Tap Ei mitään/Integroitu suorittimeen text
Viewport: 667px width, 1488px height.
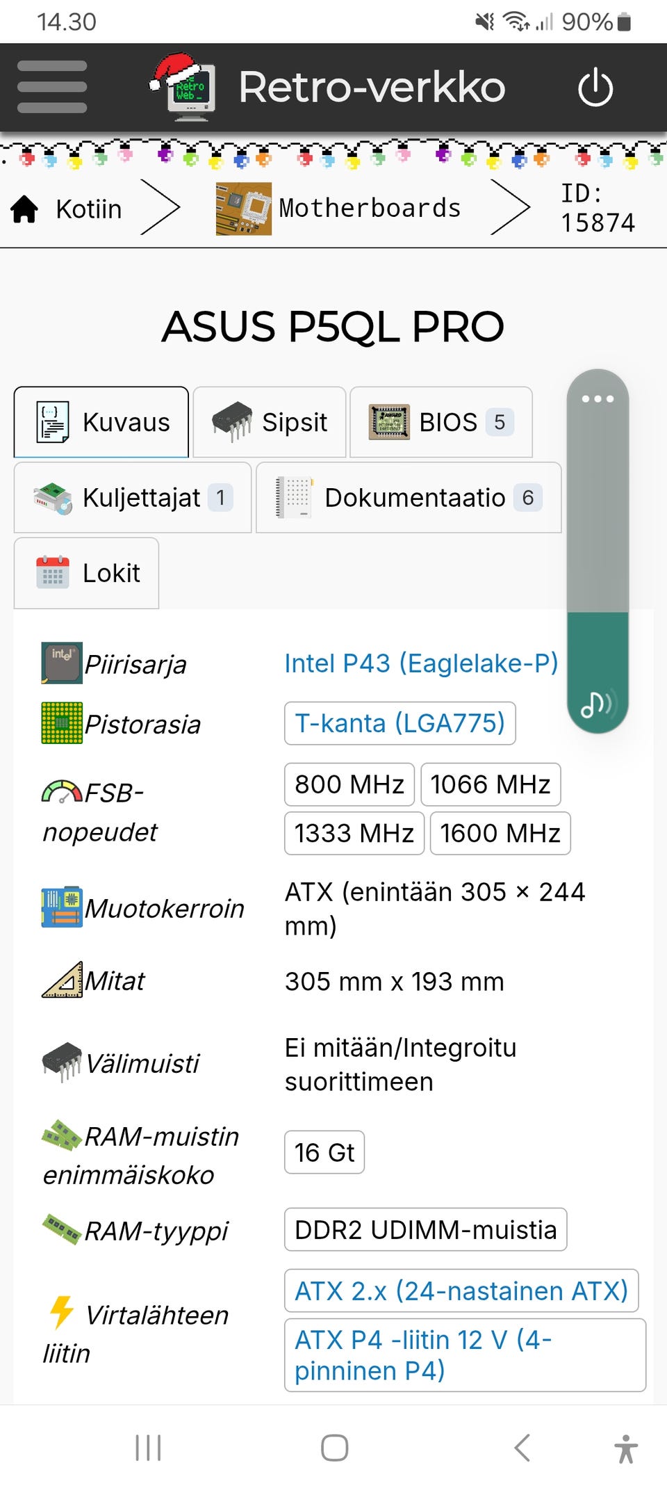(x=401, y=1065)
